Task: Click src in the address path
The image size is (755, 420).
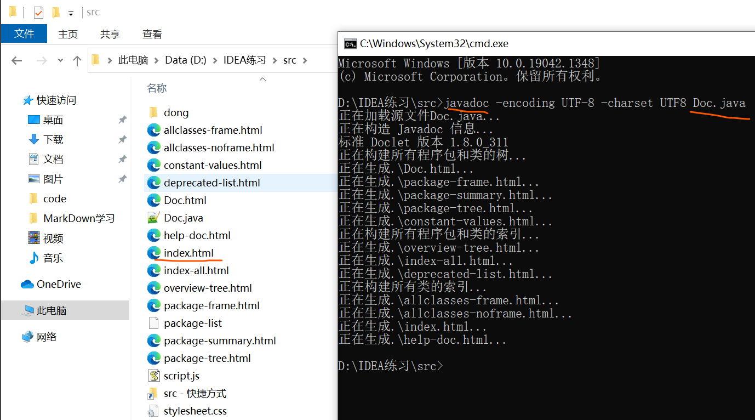Action: click(289, 60)
